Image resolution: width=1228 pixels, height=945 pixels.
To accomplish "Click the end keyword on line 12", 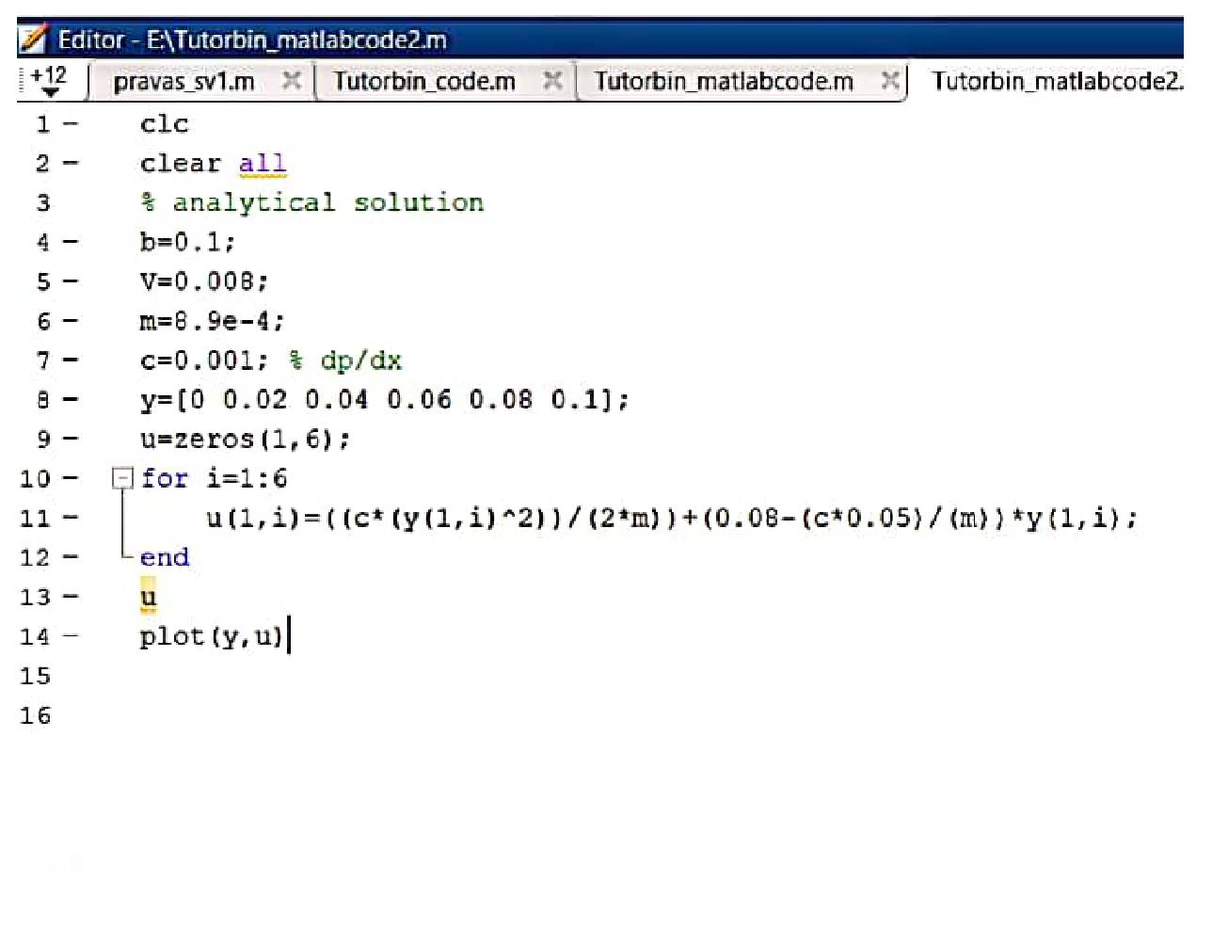I will coord(165,558).
